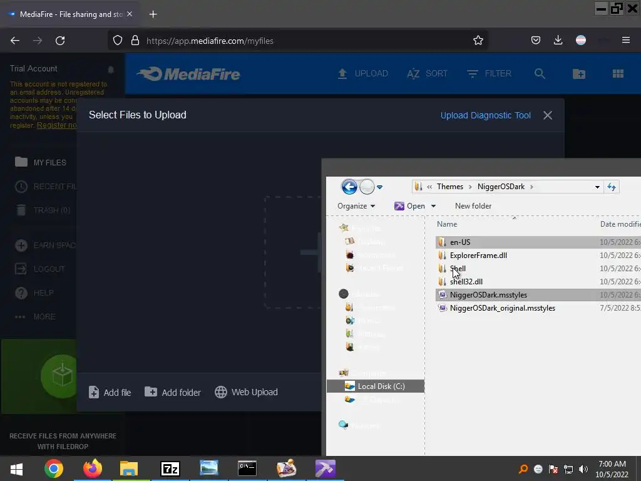641x481 pixels.
Task: Go back in the file dialog
Action: [349, 187]
